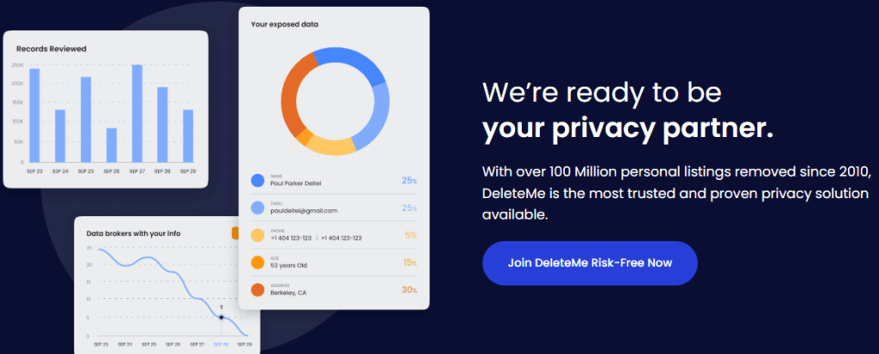Select the shortest bar for SEP 26
Image resolution: width=879 pixels, height=354 pixels.
tap(112, 145)
